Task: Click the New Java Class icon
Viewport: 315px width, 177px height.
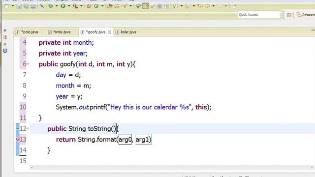Action: pyautogui.click(x=96, y=6)
